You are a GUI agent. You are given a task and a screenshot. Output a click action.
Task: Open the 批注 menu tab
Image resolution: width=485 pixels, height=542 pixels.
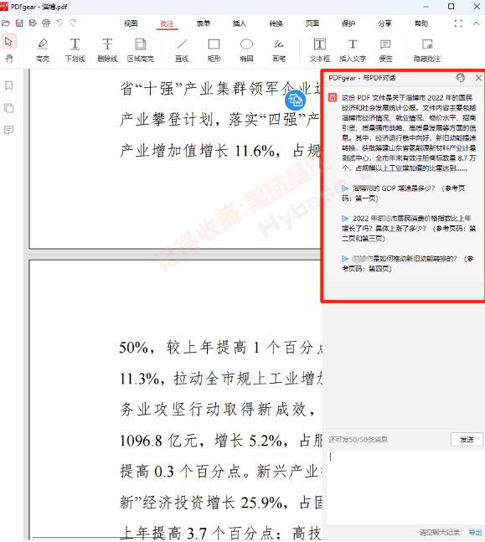tap(167, 23)
